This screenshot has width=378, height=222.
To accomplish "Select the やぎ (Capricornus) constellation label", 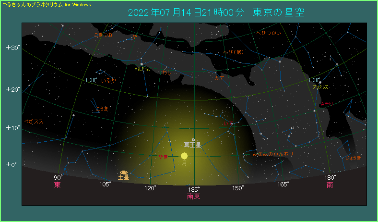I will (x=163, y=157).
